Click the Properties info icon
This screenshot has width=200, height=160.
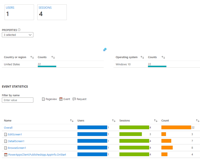pos(19,30)
